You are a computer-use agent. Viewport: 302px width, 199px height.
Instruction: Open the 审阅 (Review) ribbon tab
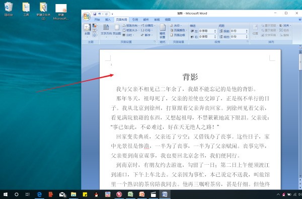[x=157, y=20]
